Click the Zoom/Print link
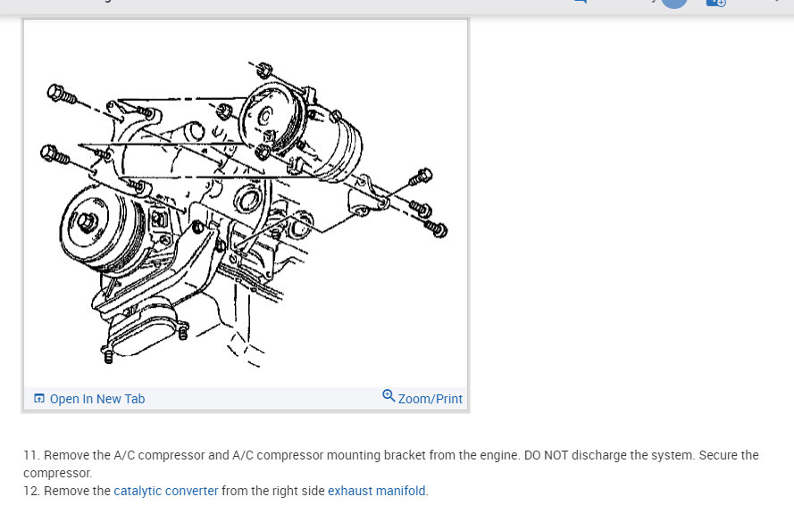Image resolution: width=794 pixels, height=530 pixels. click(x=430, y=399)
